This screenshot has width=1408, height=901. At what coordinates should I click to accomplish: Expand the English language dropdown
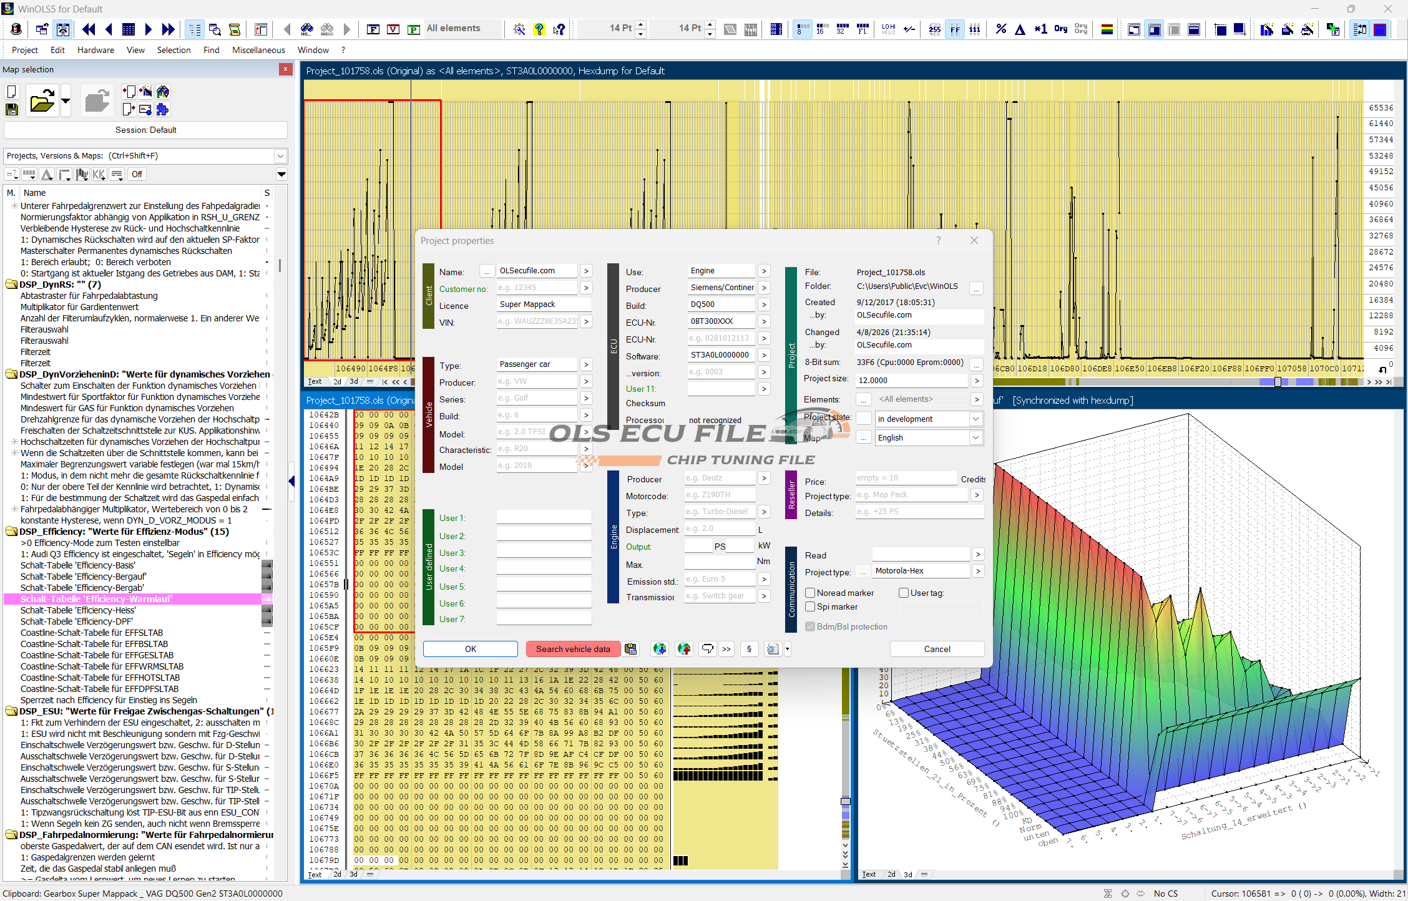coord(975,438)
